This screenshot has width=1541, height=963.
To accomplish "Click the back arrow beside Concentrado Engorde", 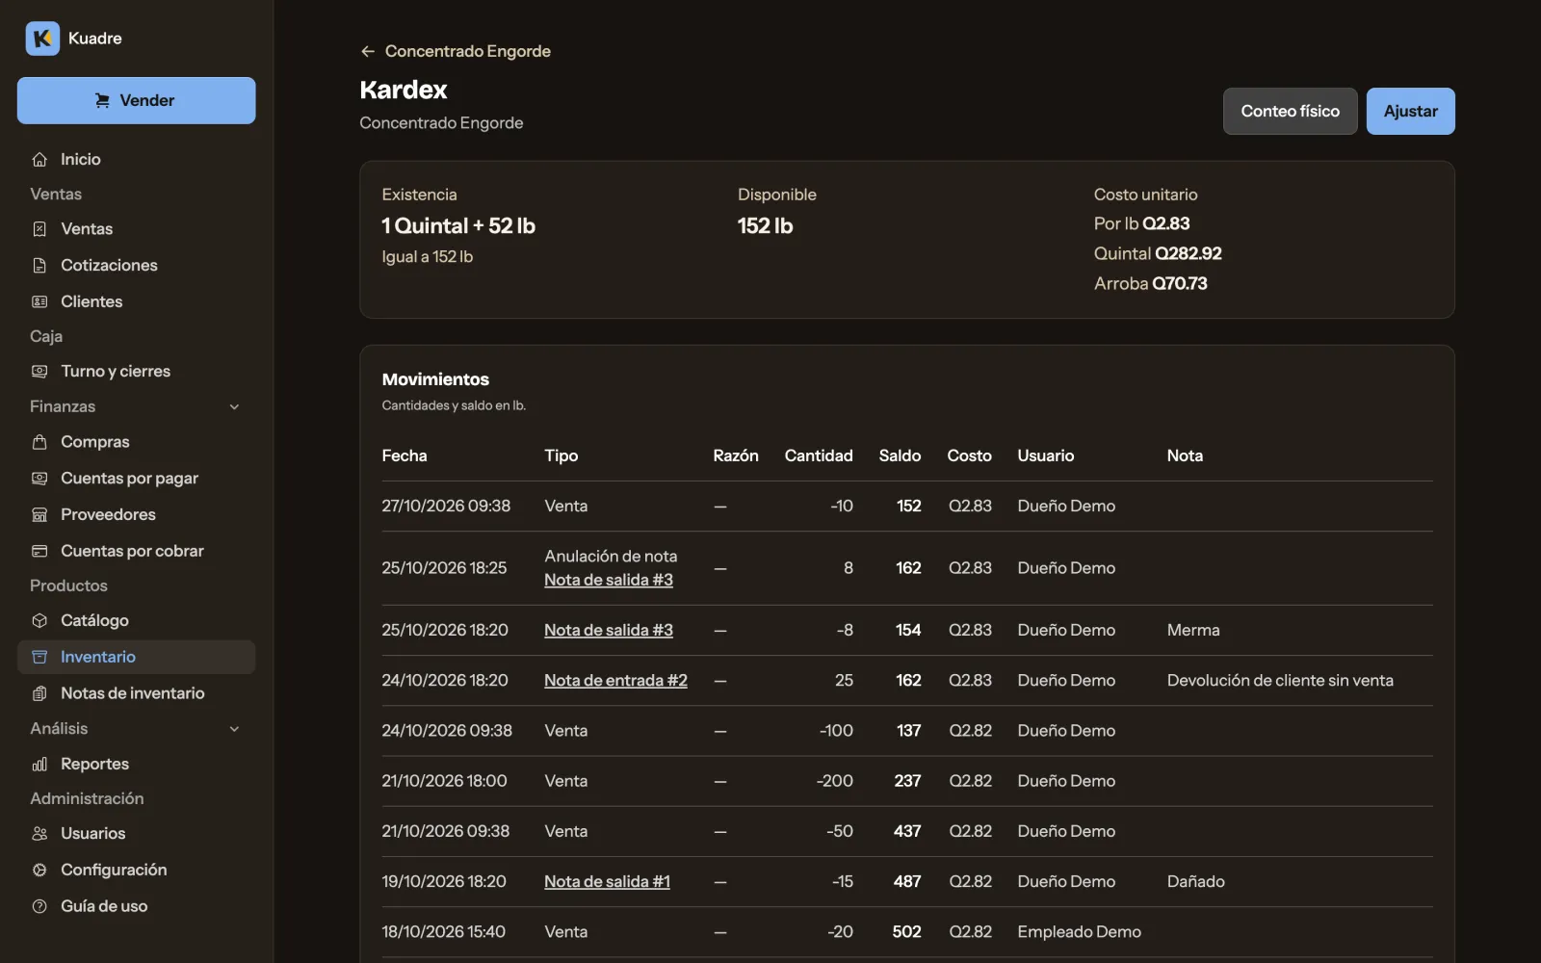I will point(367,51).
